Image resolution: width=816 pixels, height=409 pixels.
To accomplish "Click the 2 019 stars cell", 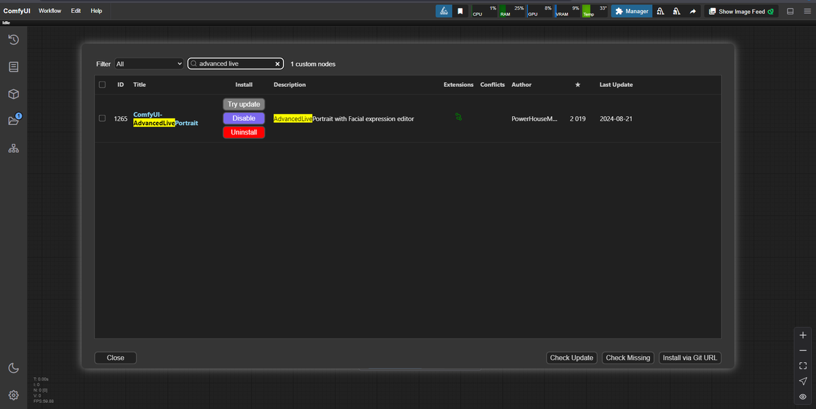I will (x=577, y=119).
